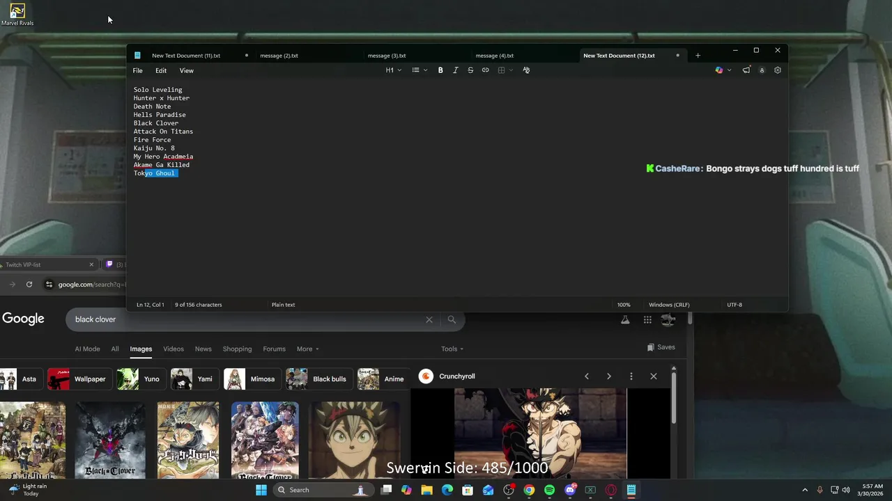Open the Windows Start menu
The width and height of the screenshot is (892, 501).
[x=261, y=490]
